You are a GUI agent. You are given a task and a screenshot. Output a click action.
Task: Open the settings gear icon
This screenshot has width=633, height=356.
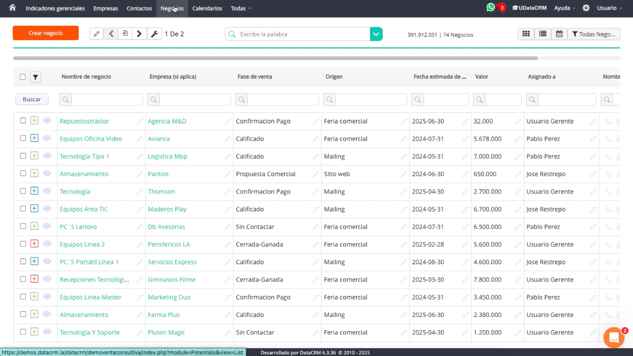pos(586,8)
